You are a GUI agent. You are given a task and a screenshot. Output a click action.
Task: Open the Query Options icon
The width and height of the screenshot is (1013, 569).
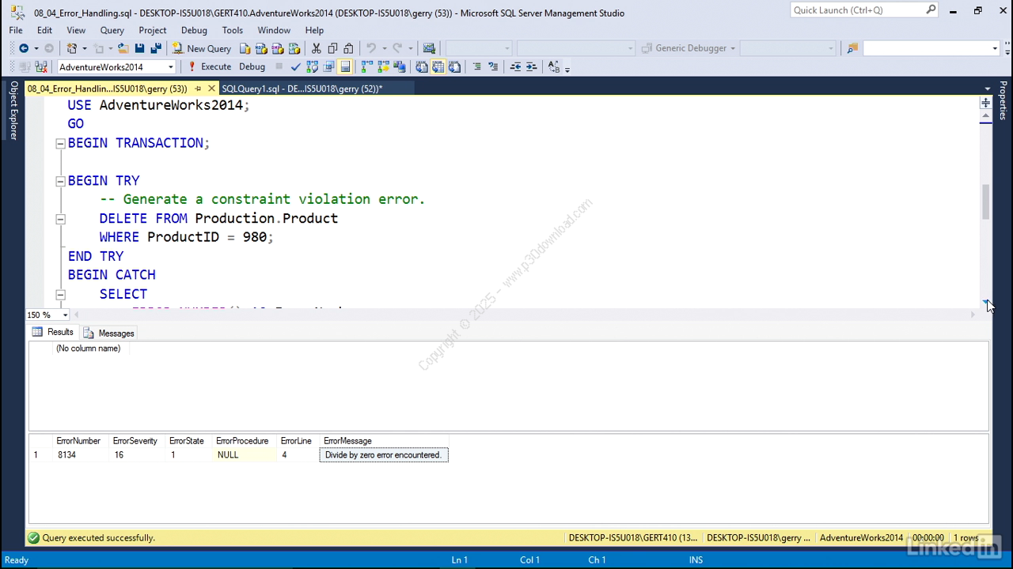coord(328,67)
